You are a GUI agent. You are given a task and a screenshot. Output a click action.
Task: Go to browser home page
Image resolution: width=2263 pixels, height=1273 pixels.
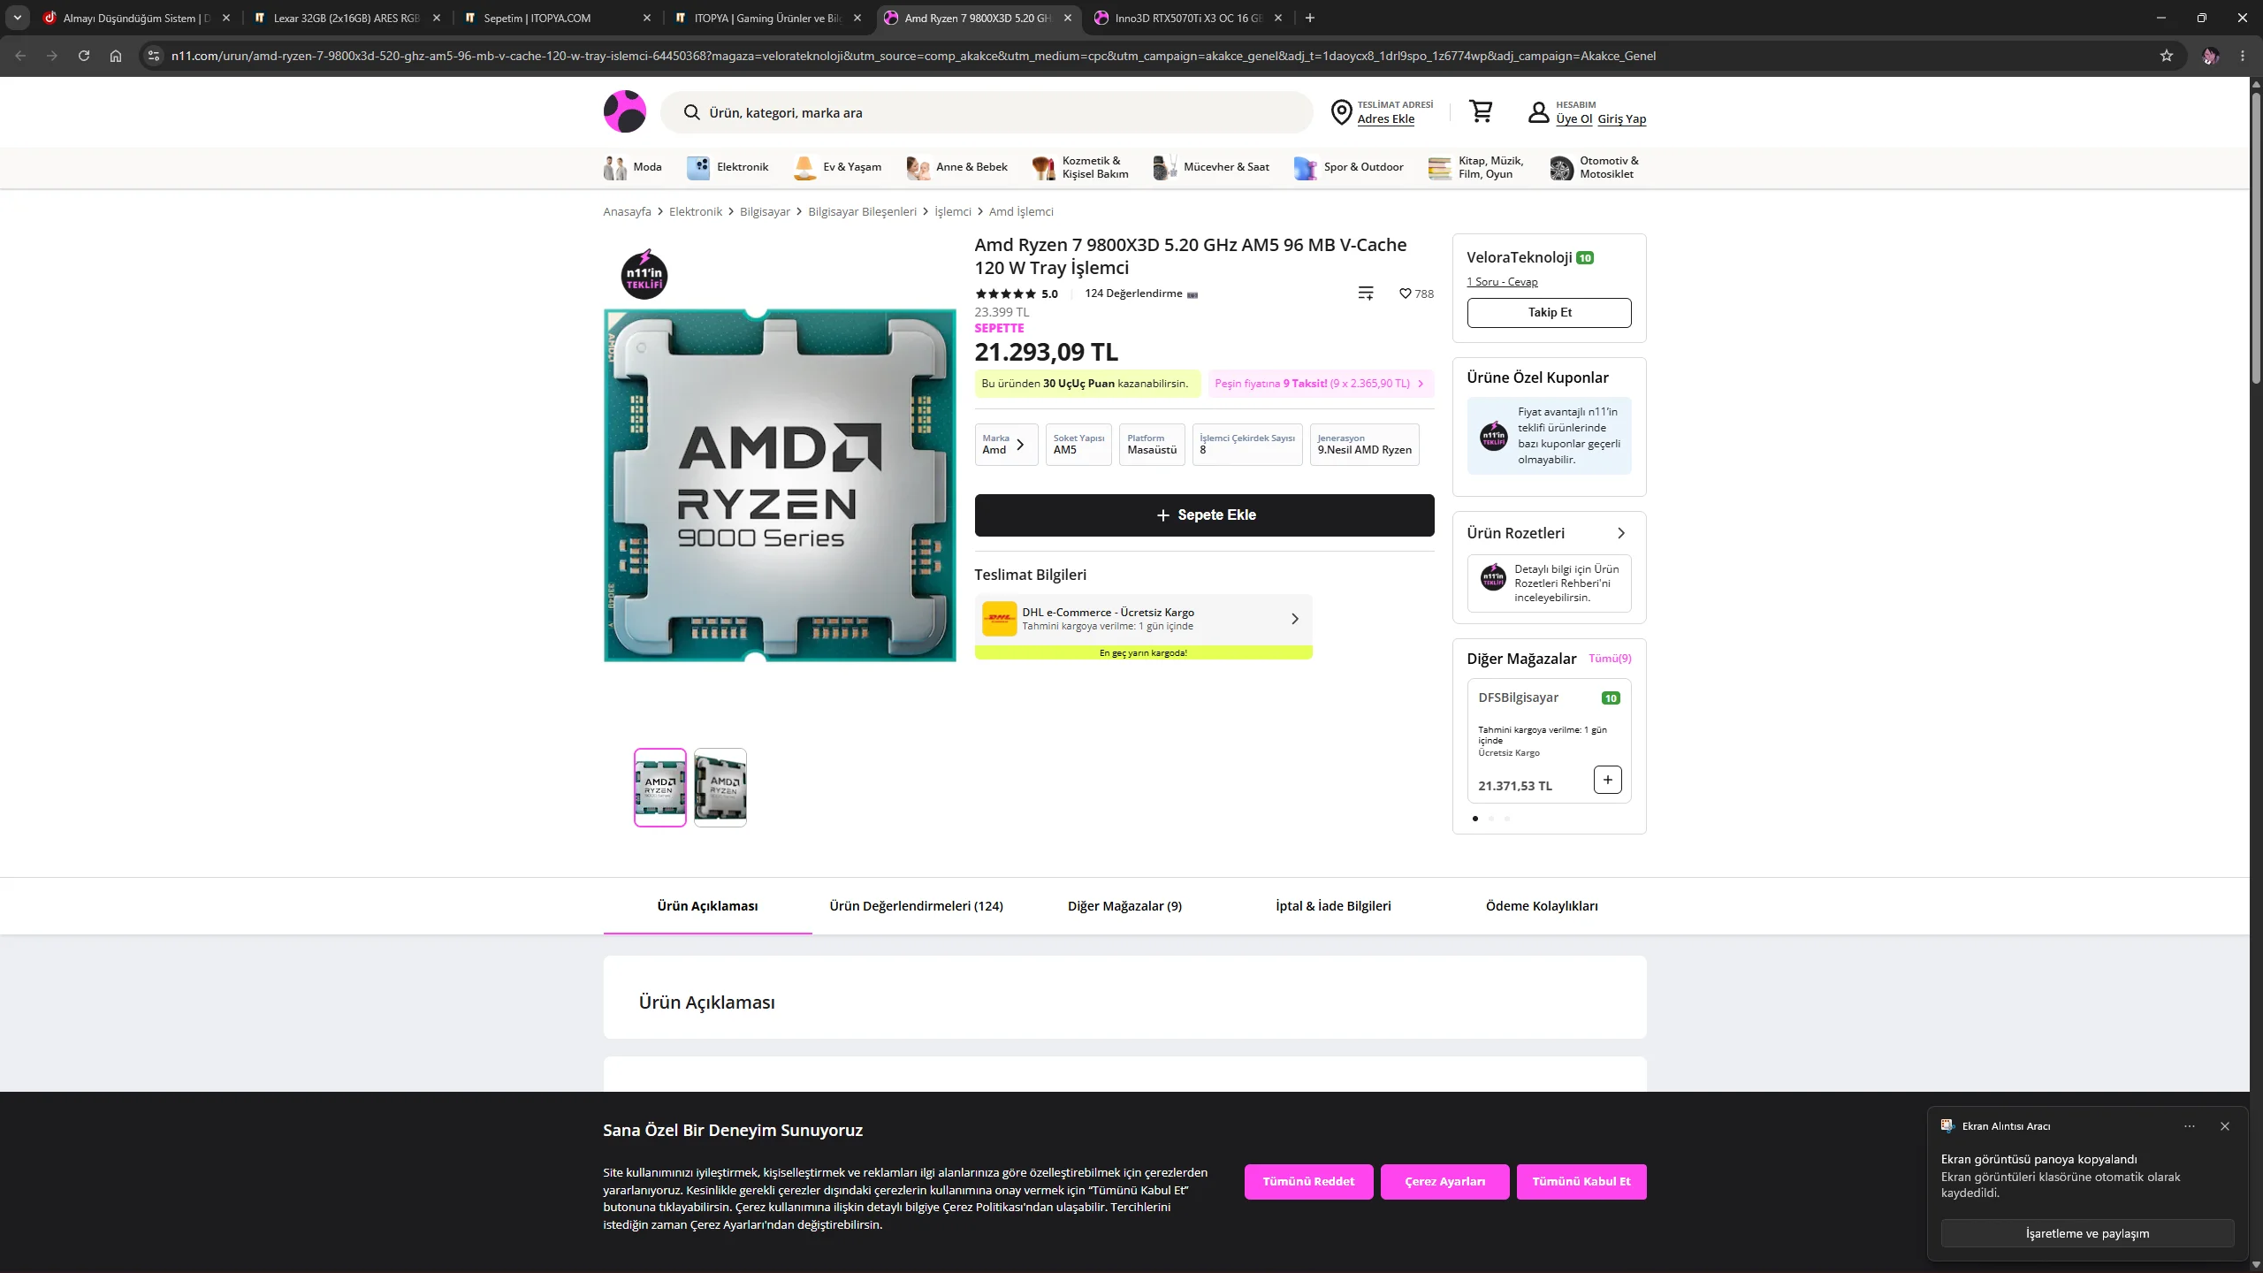(x=116, y=56)
